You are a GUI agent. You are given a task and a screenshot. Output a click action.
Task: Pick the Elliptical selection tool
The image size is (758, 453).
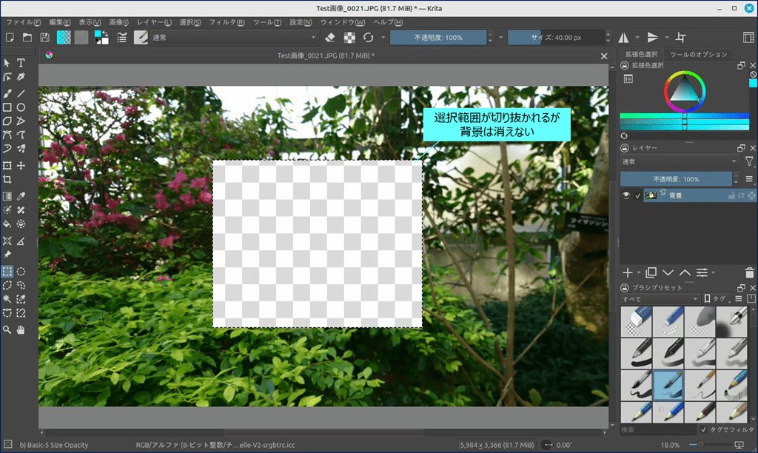(21, 271)
